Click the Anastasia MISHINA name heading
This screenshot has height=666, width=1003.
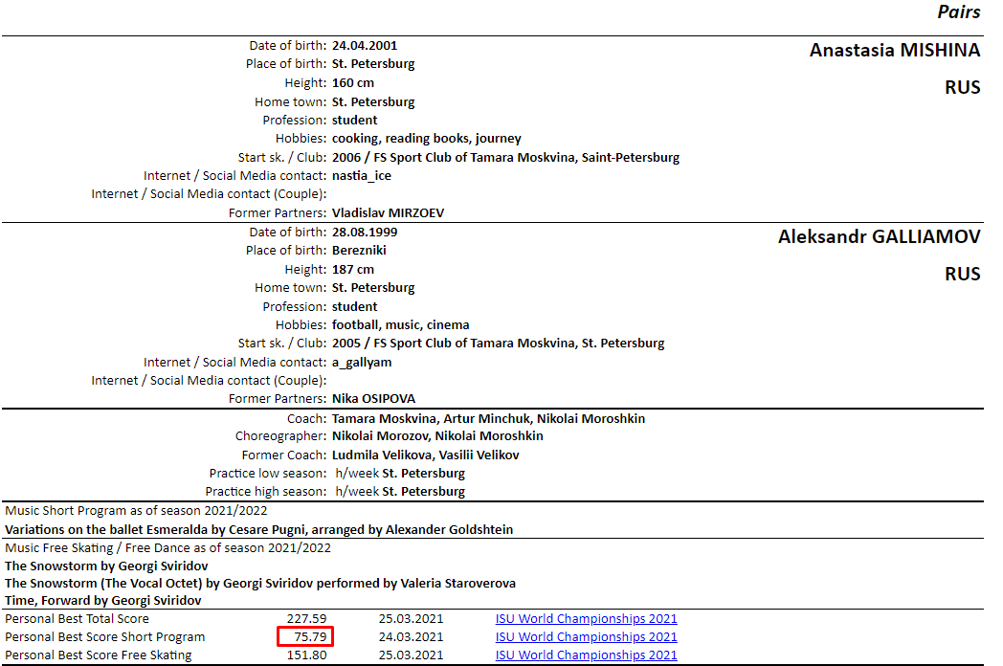pos(894,51)
